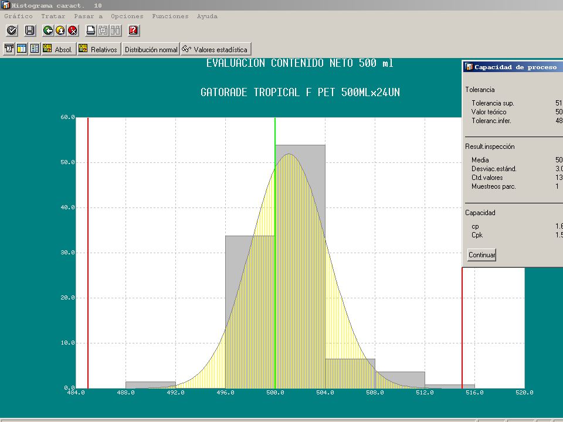The width and height of the screenshot is (563, 422).
Task: Switch histogram to Absol. values
Action: [x=59, y=49]
